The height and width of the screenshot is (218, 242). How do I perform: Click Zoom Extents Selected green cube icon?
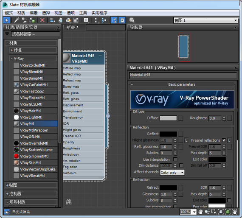pos(228,212)
